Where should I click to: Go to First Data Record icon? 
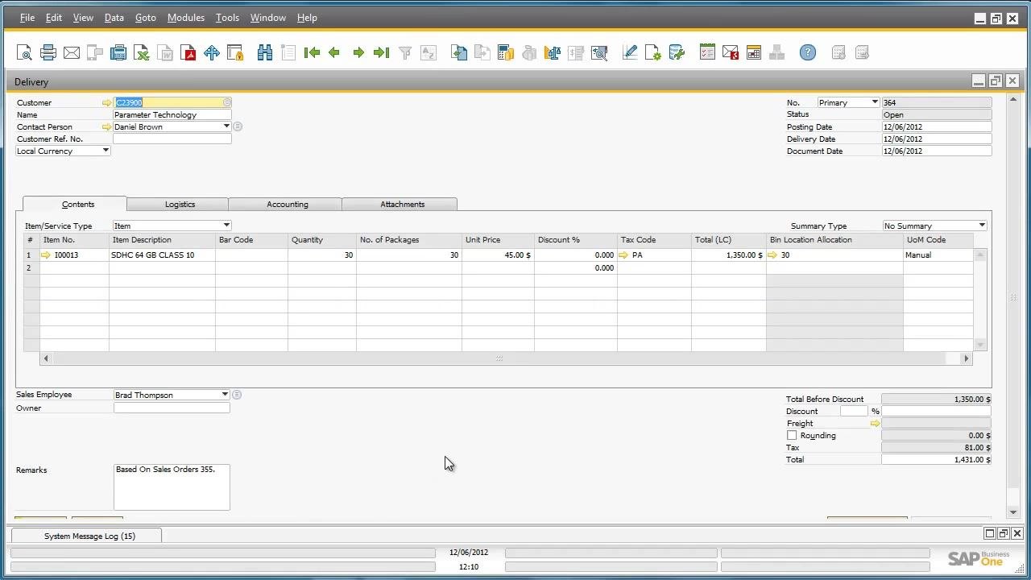(312, 53)
